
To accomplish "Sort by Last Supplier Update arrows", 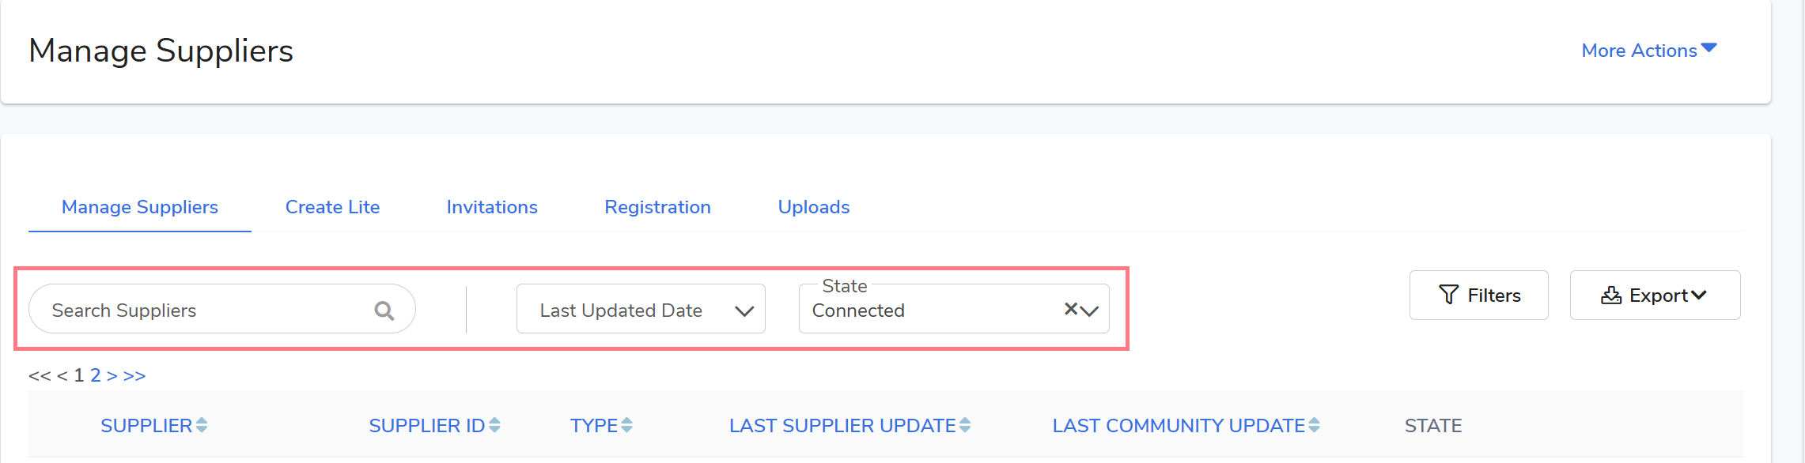I will click(965, 426).
